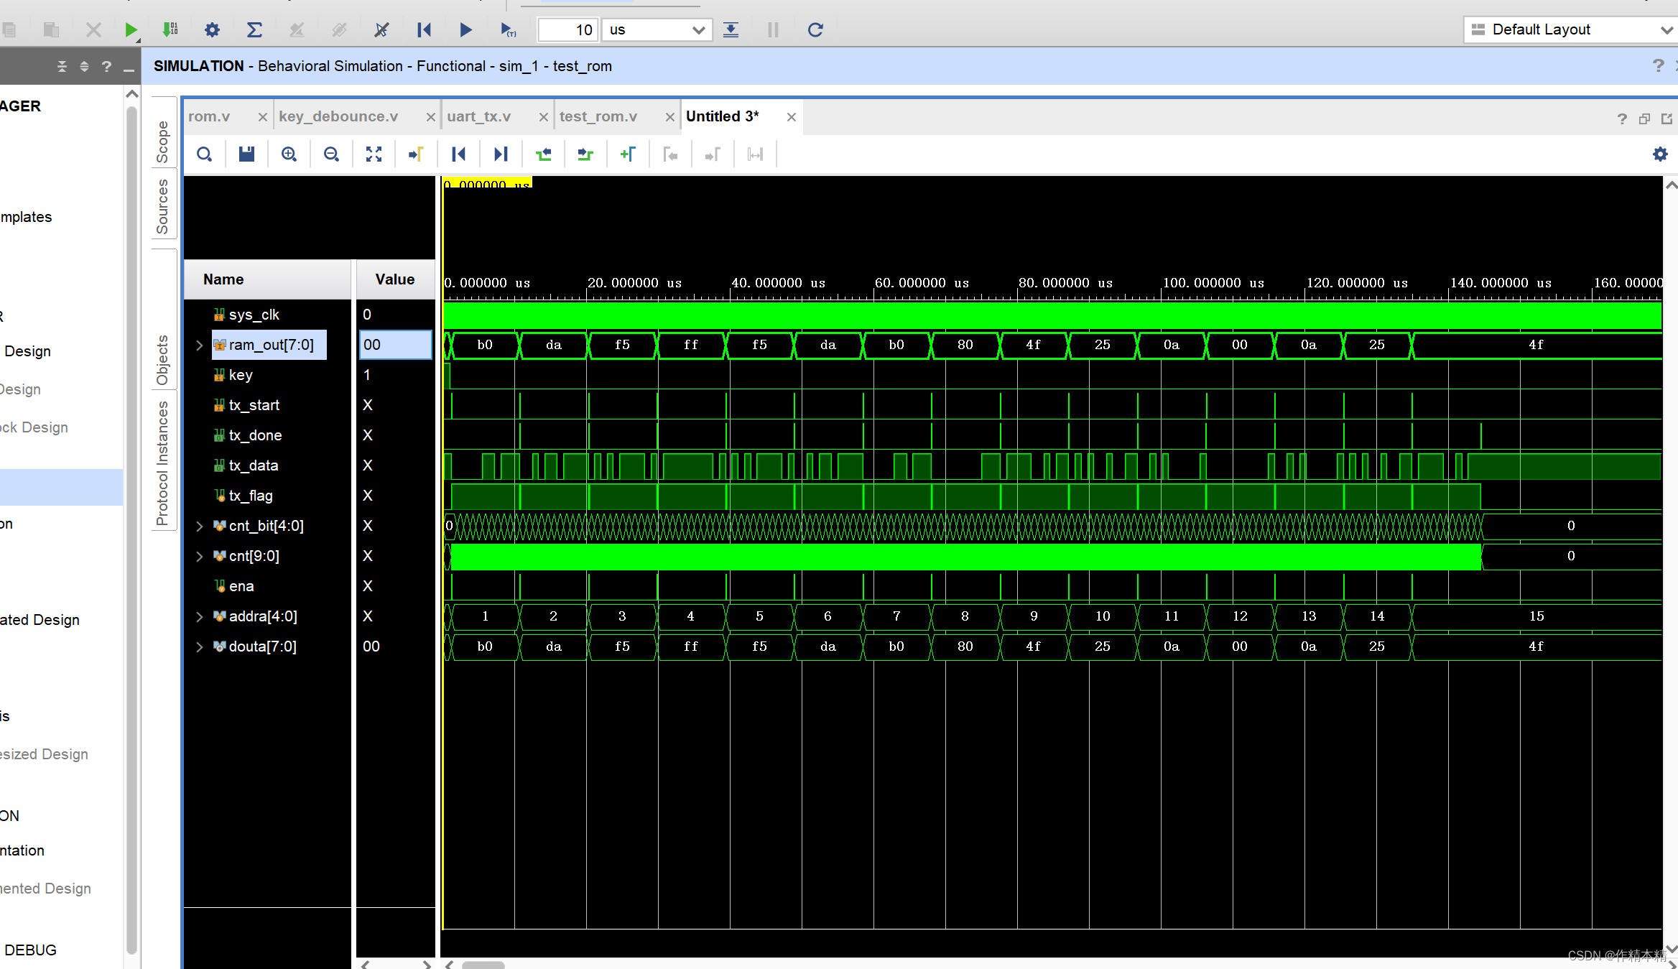Run All simulation play button
This screenshot has height=969, width=1678.
click(x=465, y=30)
